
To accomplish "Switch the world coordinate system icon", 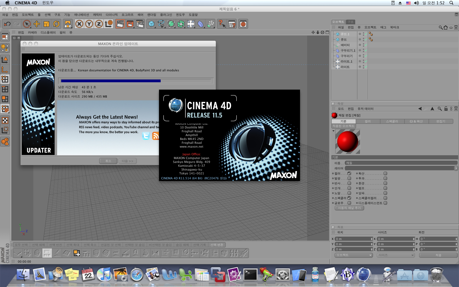I will [x=109, y=24].
